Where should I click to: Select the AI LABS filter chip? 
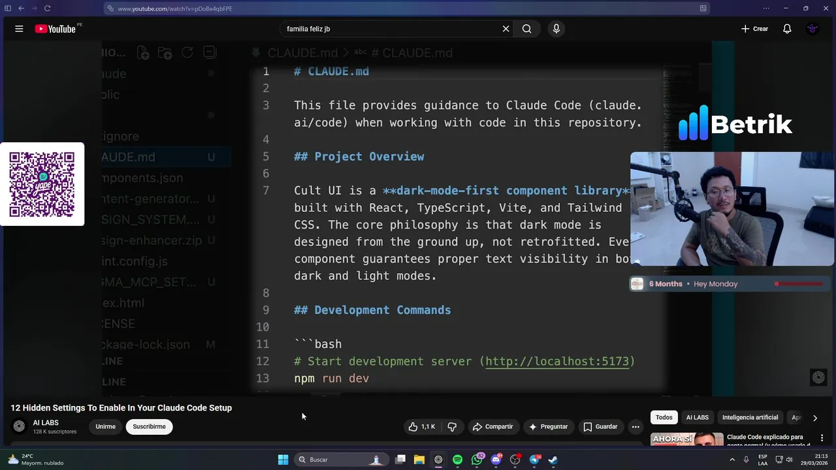coord(697,417)
